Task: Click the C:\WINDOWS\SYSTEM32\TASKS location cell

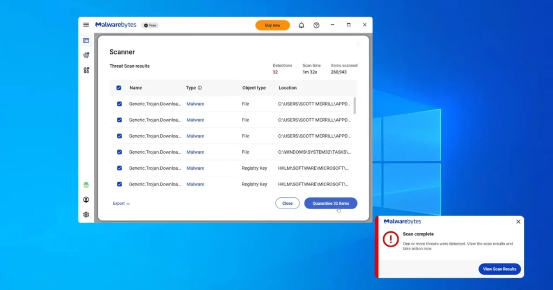Action: coord(315,152)
